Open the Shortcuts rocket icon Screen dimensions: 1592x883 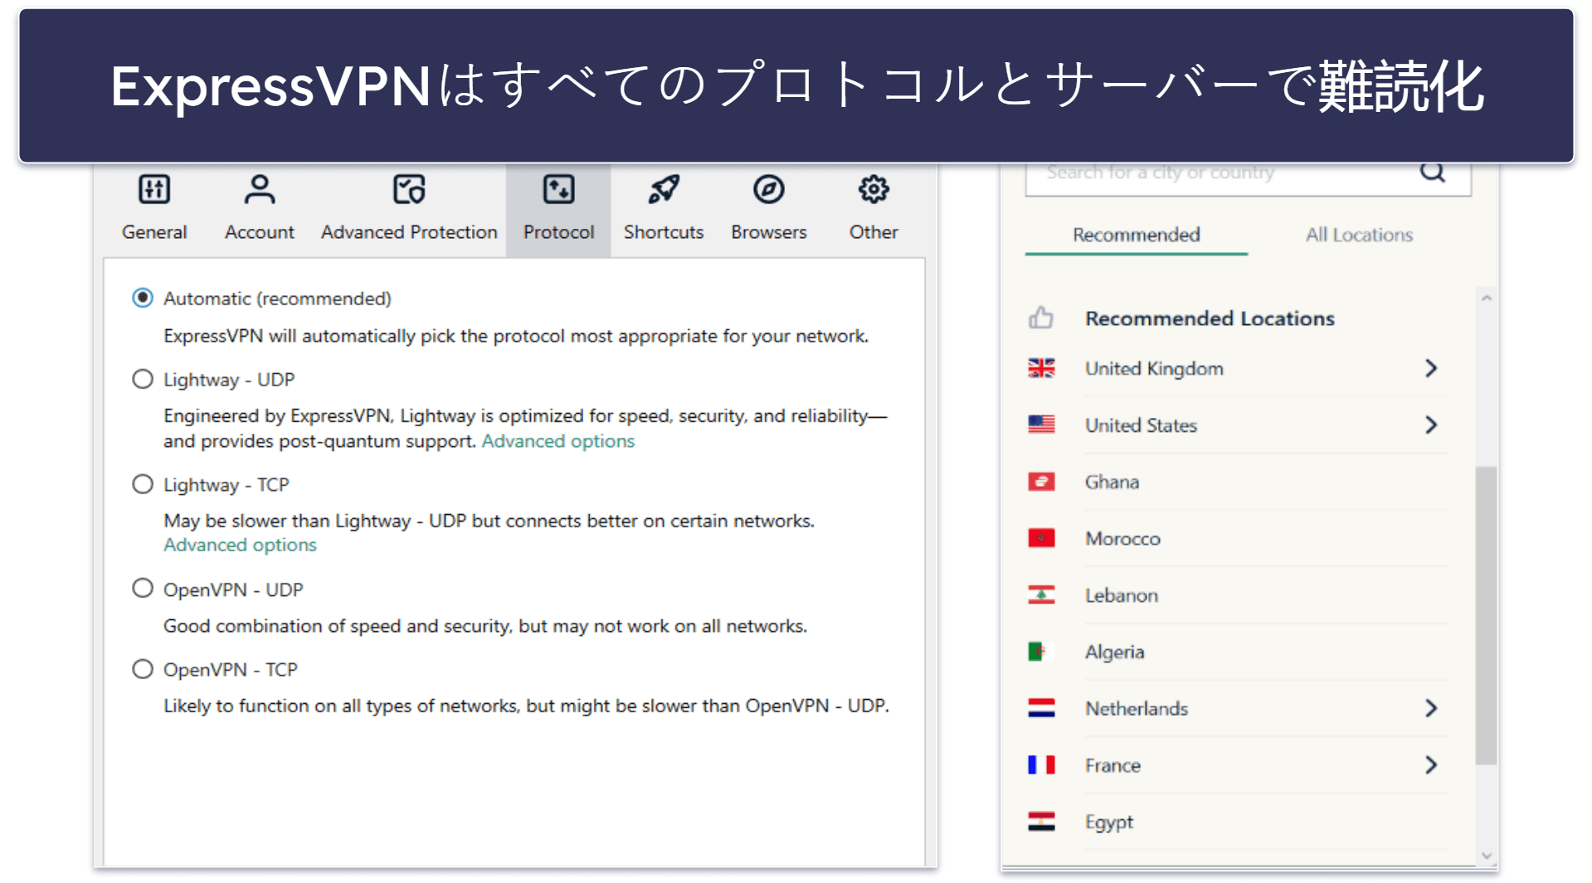pos(664,190)
